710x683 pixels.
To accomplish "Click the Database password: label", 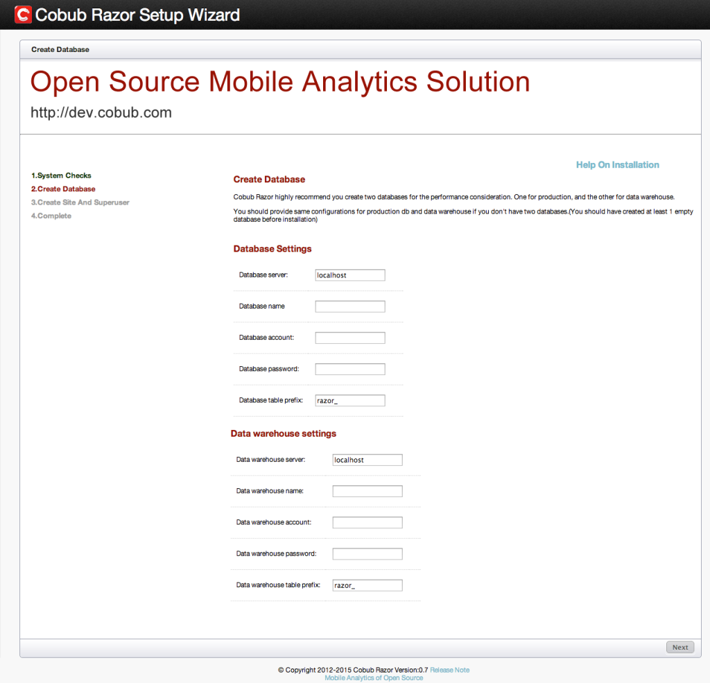I will pos(268,369).
